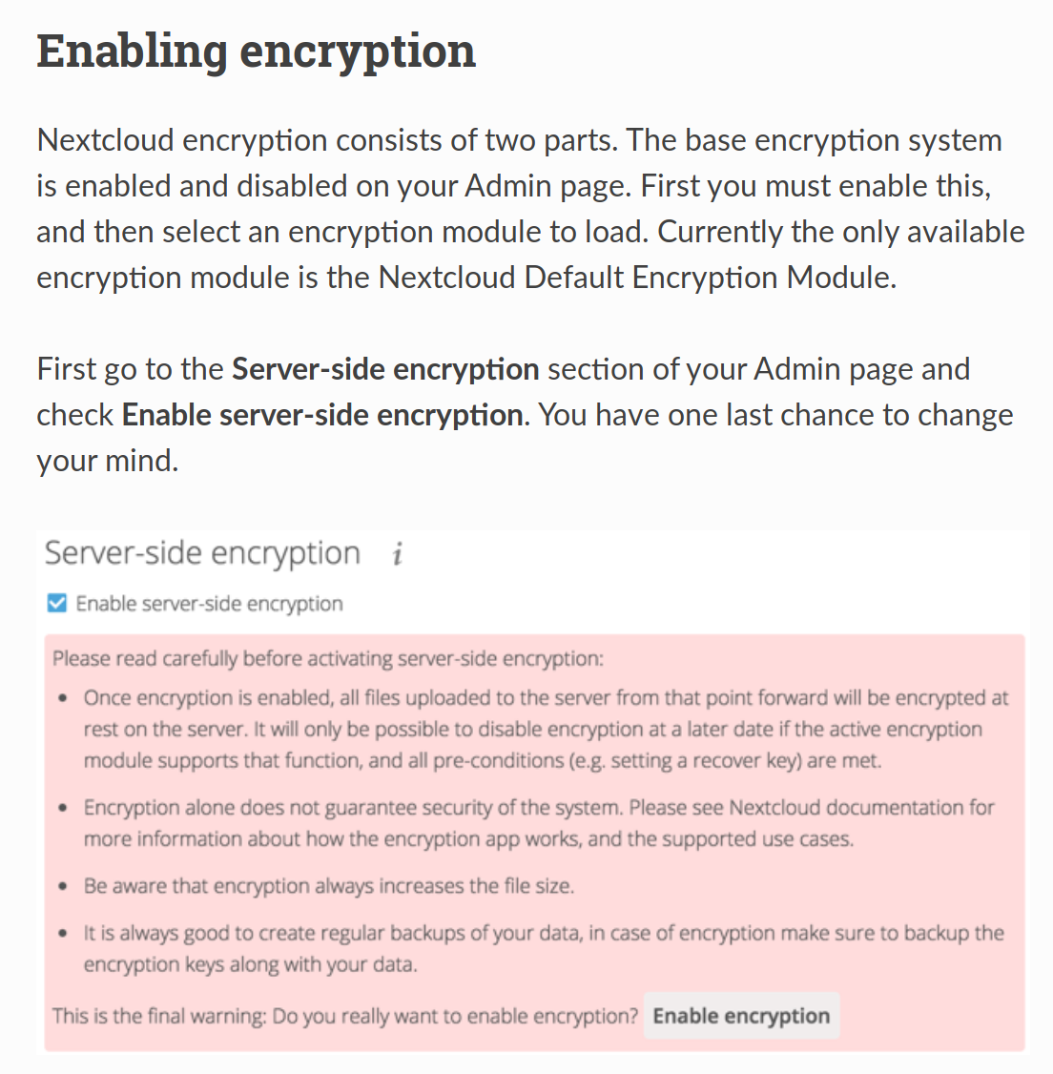Click the blue checked checkbox square
Image resolution: width=1053 pixels, height=1074 pixels.
pyautogui.click(x=56, y=603)
